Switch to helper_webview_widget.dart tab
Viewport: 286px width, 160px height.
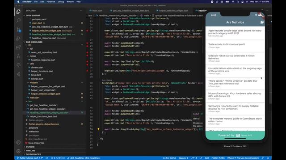(x=173, y=11)
